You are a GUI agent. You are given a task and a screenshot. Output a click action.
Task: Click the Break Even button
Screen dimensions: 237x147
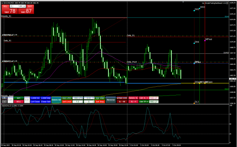pos(122,98)
